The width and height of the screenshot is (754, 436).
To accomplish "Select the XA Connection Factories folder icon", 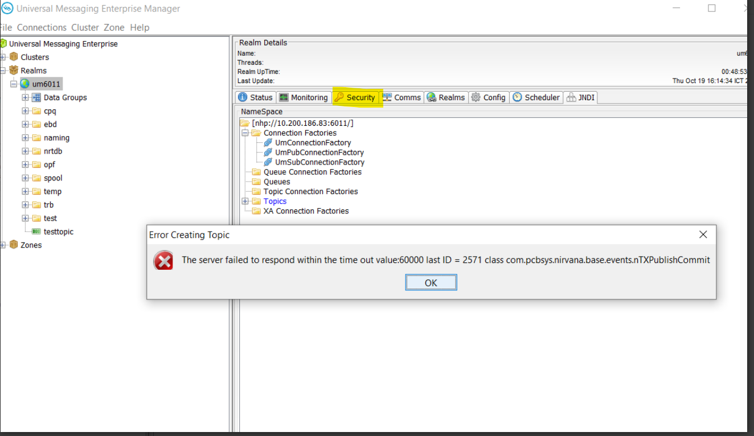I will click(256, 211).
